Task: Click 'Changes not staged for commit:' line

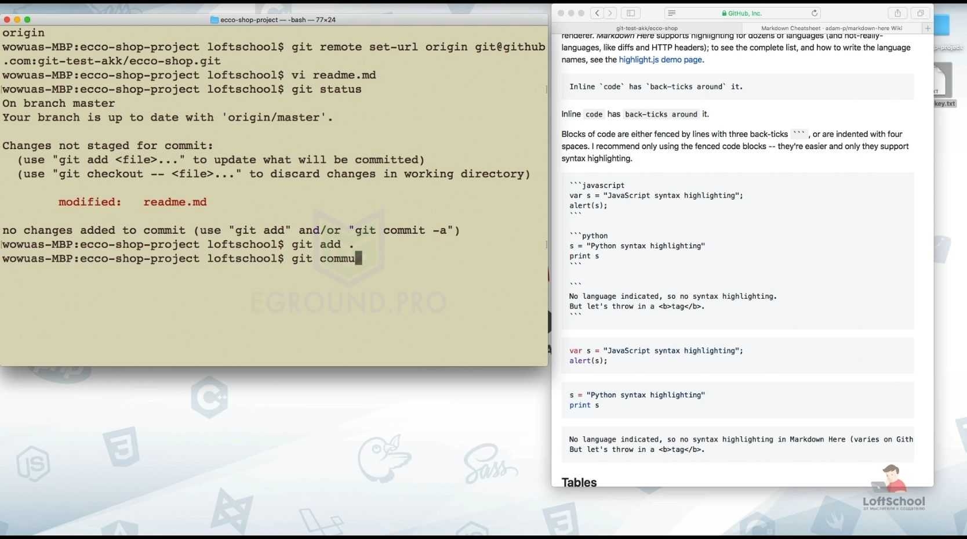Action: click(108, 146)
